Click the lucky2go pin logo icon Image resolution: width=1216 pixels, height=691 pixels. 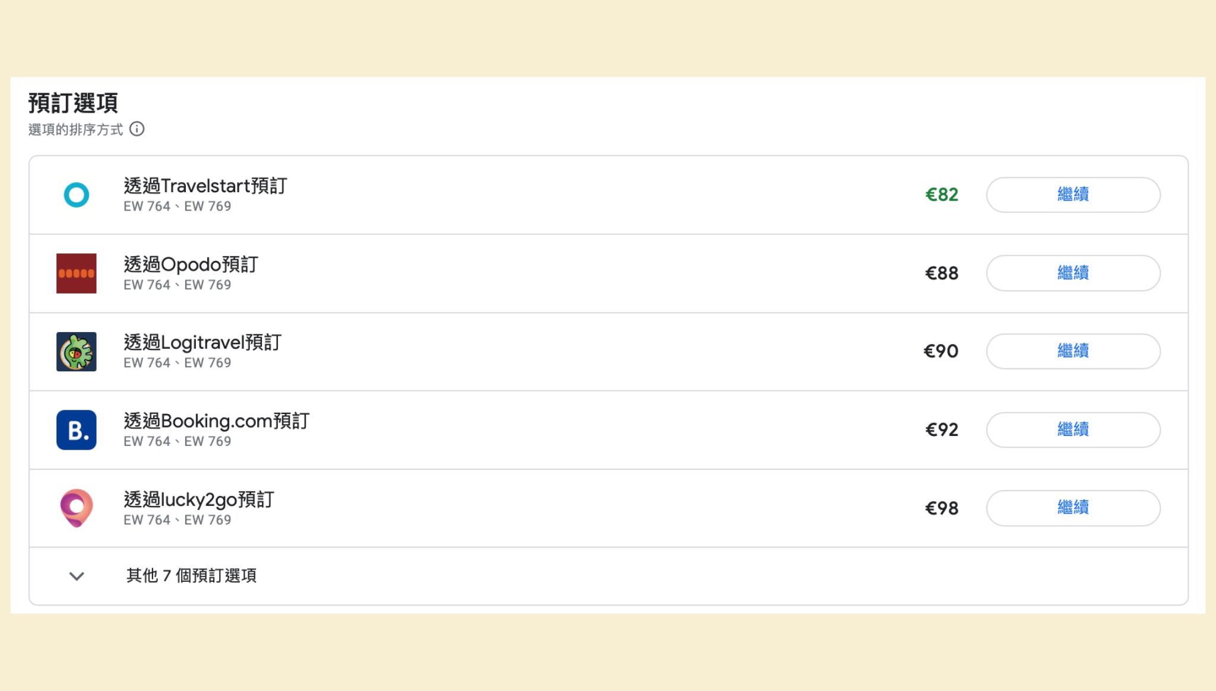[76, 508]
